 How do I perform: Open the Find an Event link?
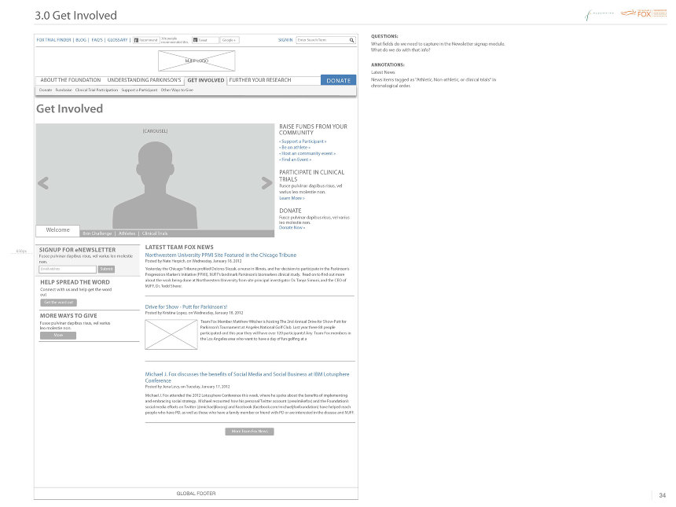296,160
